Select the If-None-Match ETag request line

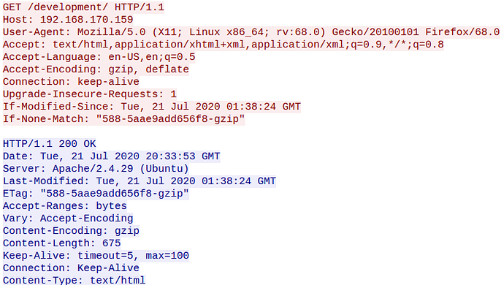tap(123, 119)
